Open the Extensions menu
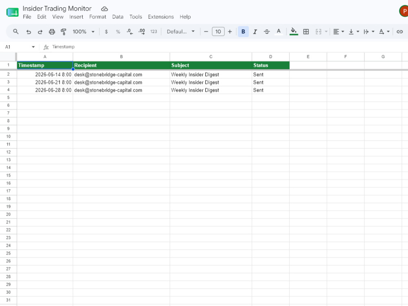The image size is (408, 306). click(x=161, y=17)
